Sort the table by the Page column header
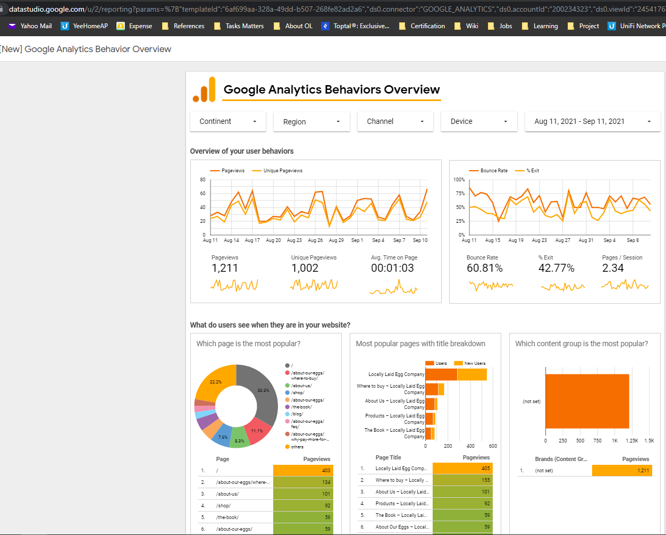The image size is (666, 535). (222, 459)
